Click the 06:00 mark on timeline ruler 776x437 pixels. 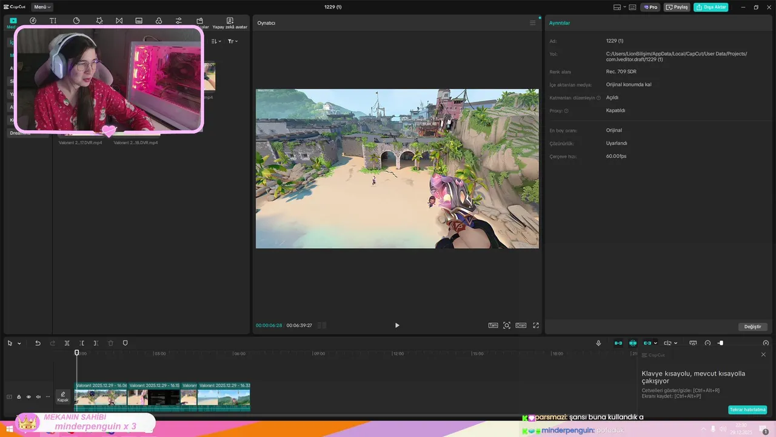(x=239, y=353)
